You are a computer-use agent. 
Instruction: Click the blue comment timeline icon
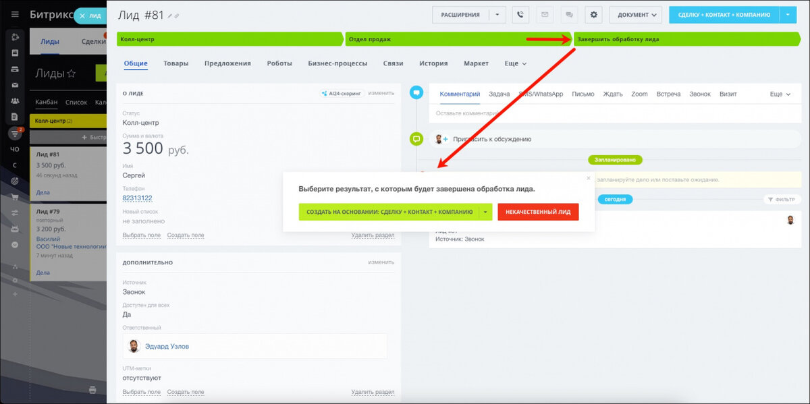(x=416, y=92)
